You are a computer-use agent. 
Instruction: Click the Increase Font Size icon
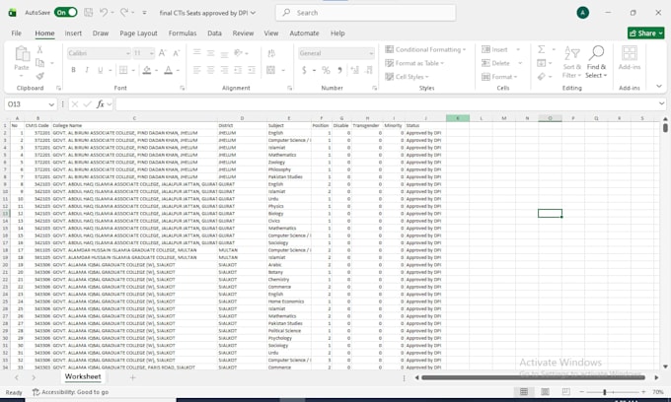click(162, 53)
